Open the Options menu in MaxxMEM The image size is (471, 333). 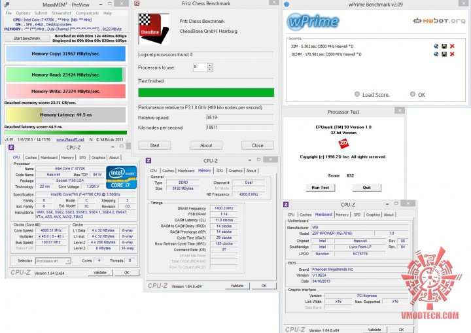point(23,13)
